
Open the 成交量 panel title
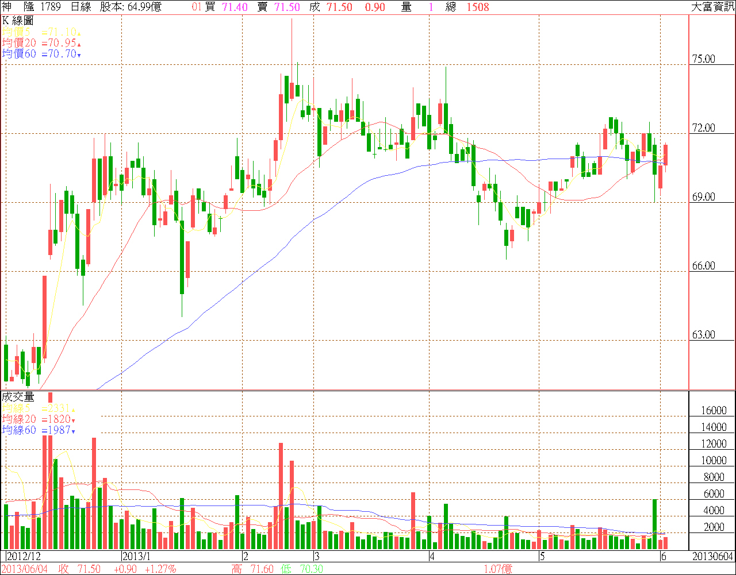coord(18,397)
